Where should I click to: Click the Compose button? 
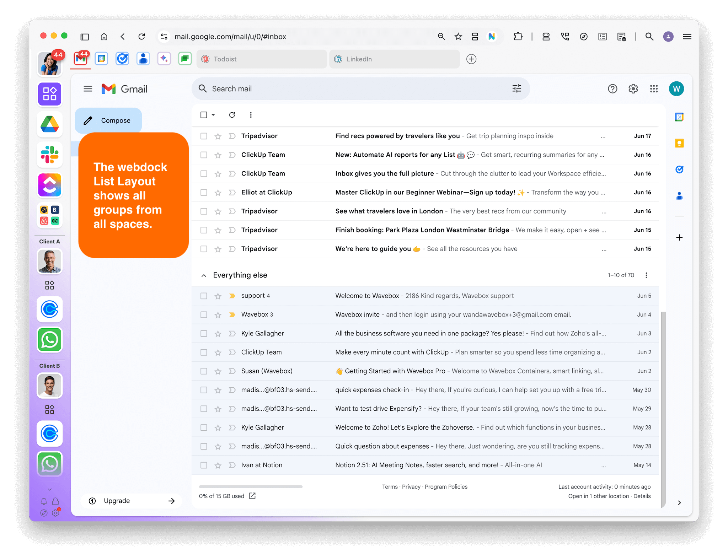point(108,120)
